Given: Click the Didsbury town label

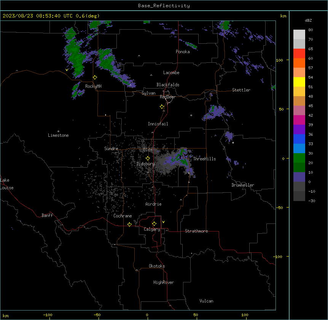Looking at the screenshot, I should (x=146, y=164).
